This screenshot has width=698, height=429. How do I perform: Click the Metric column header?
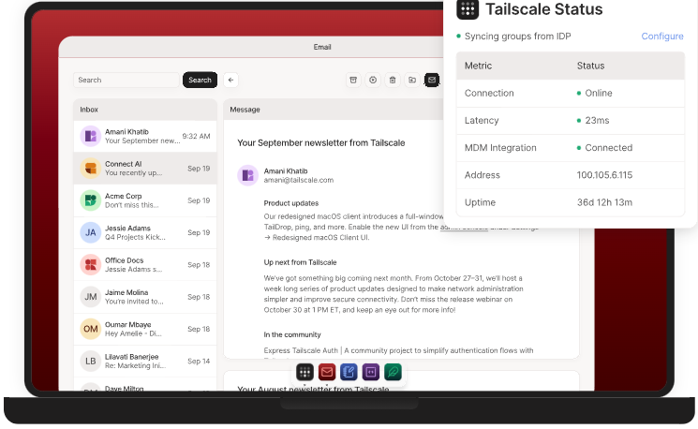478,66
